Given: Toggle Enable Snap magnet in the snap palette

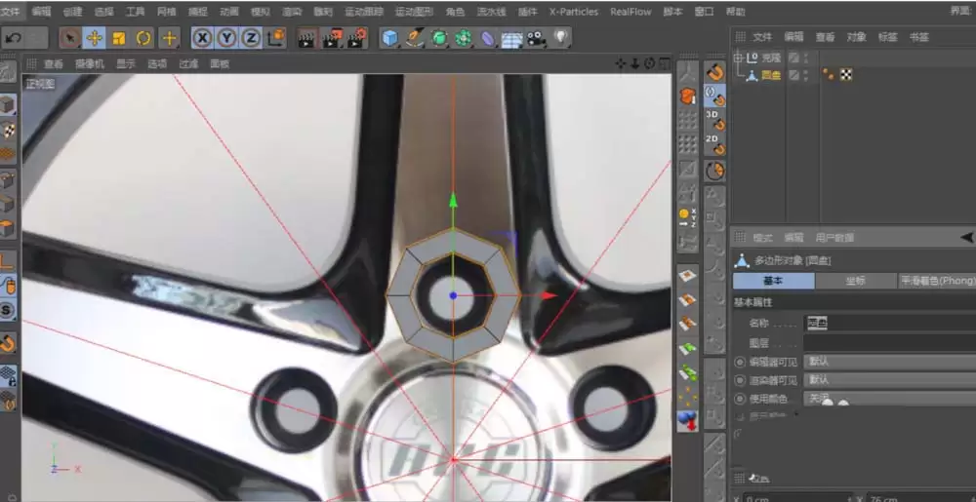Looking at the screenshot, I should (715, 72).
